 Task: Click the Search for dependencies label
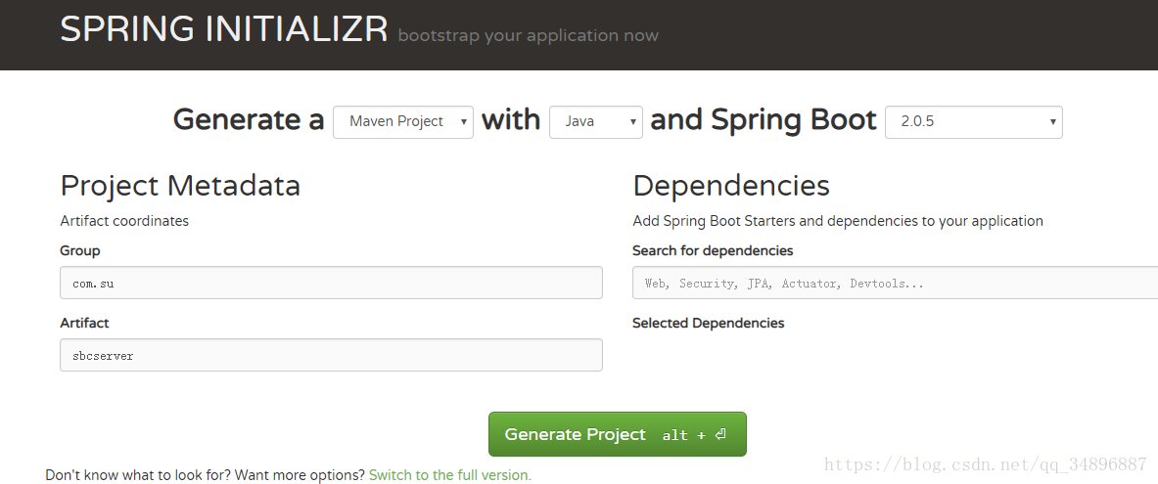click(x=713, y=251)
